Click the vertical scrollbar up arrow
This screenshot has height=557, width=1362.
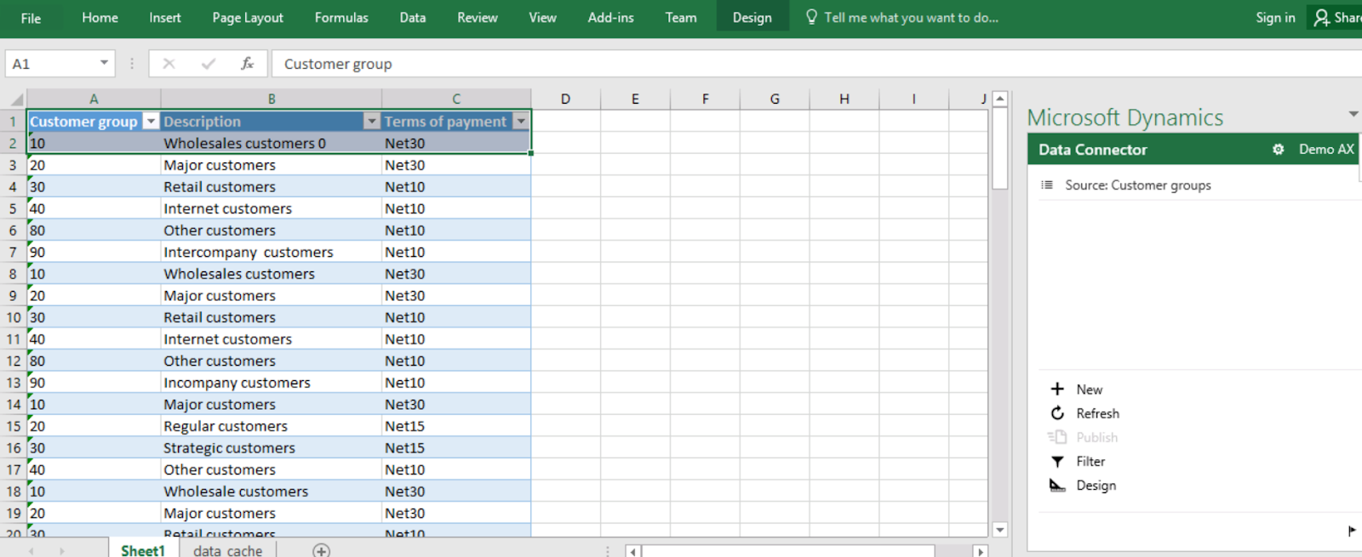coord(1000,99)
